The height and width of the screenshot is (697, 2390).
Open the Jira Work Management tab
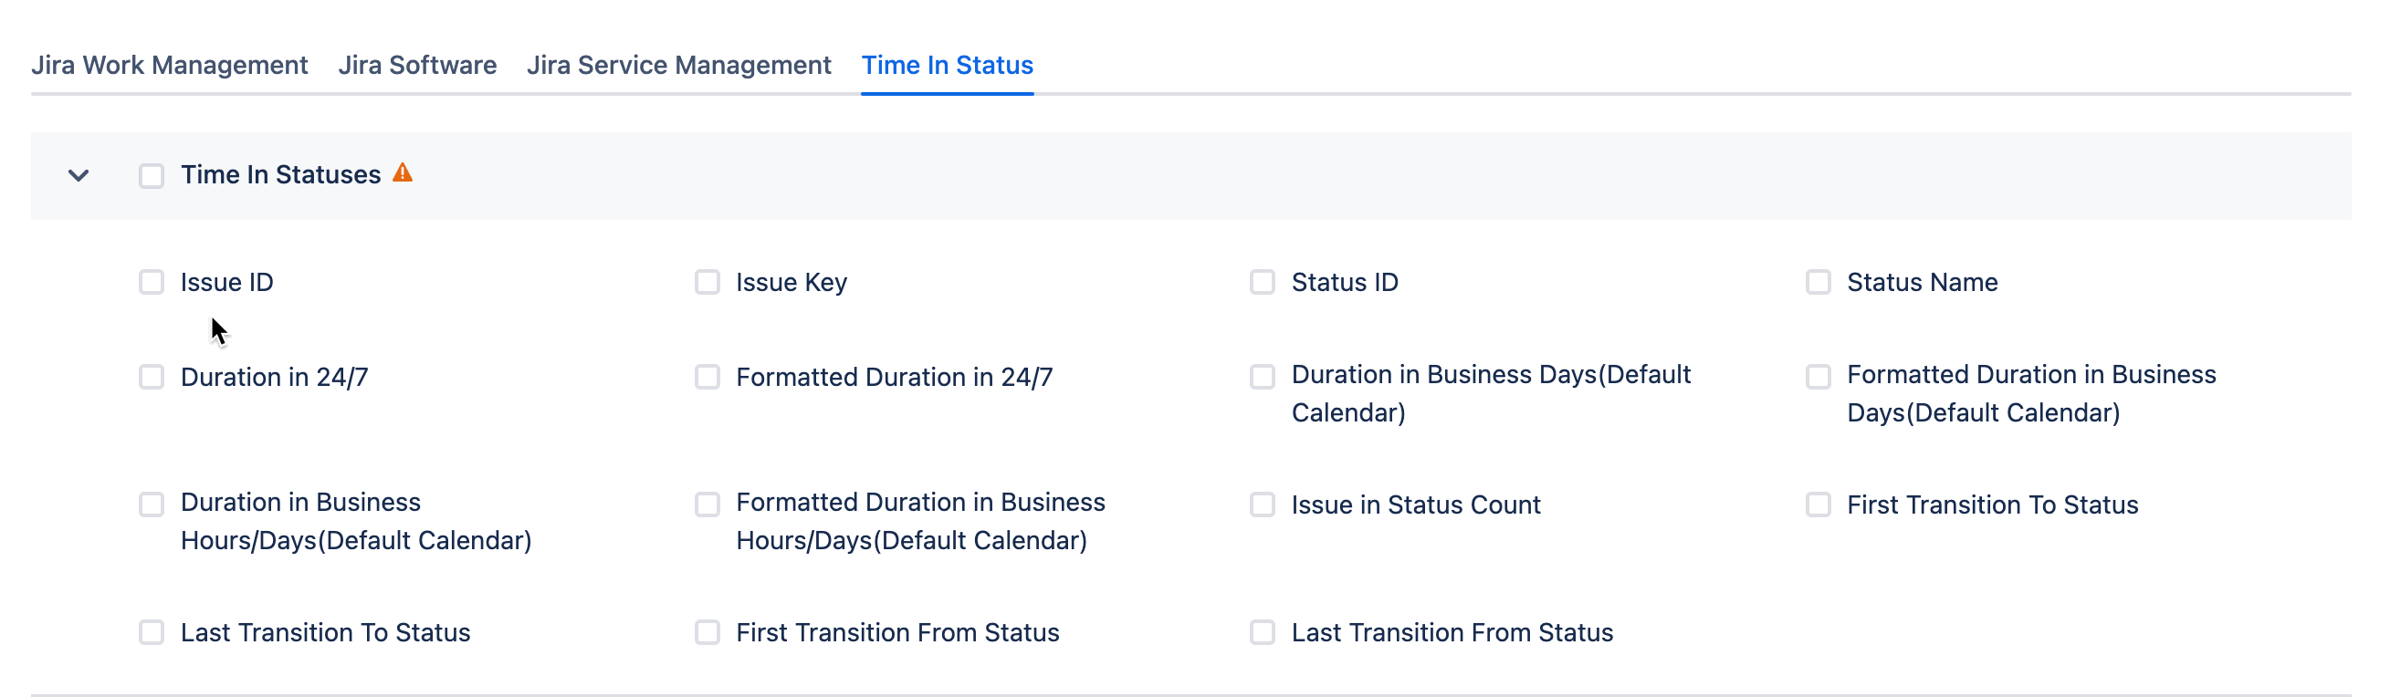point(169,65)
